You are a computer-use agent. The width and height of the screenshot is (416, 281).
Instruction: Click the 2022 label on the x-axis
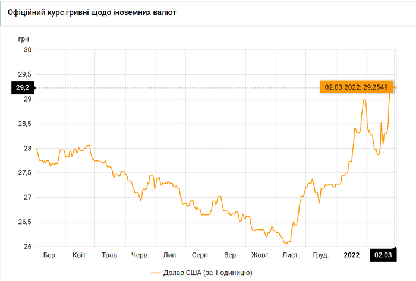(352, 255)
